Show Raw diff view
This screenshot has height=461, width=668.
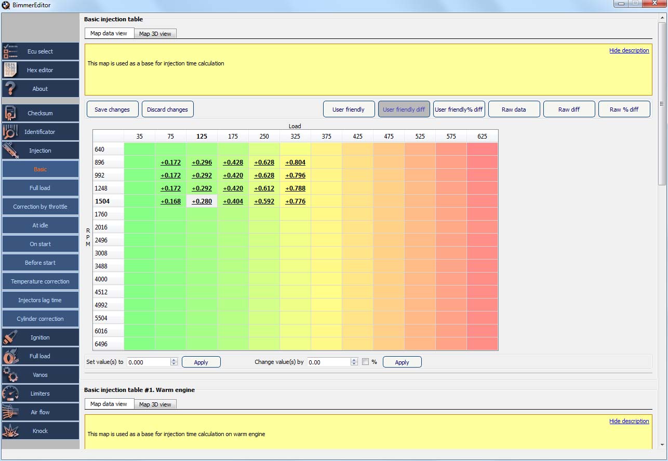tap(569, 110)
